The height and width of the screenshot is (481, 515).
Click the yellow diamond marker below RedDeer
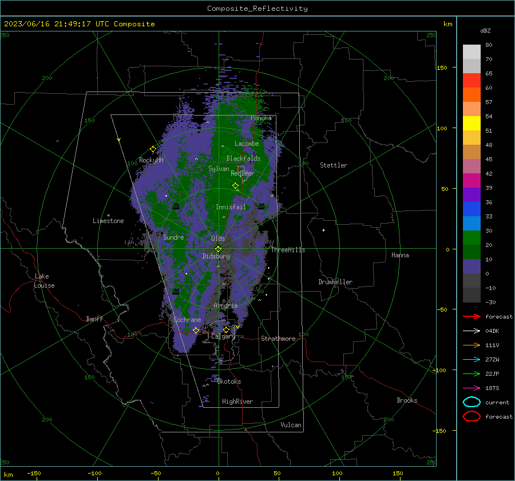click(x=235, y=186)
